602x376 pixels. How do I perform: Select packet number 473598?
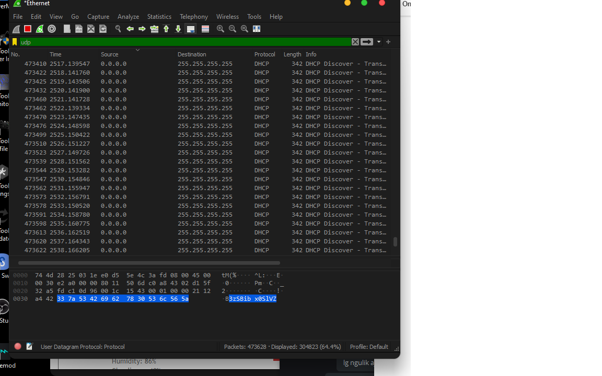[200, 224]
